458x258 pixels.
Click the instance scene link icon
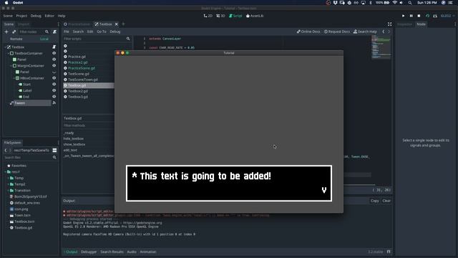[x=14, y=32]
